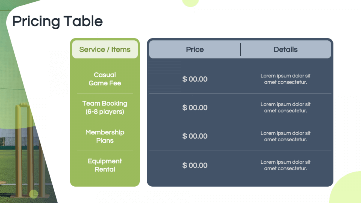Select the Casual Game Fee label
This screenshot has width=361, height=203.
point(105,79)
